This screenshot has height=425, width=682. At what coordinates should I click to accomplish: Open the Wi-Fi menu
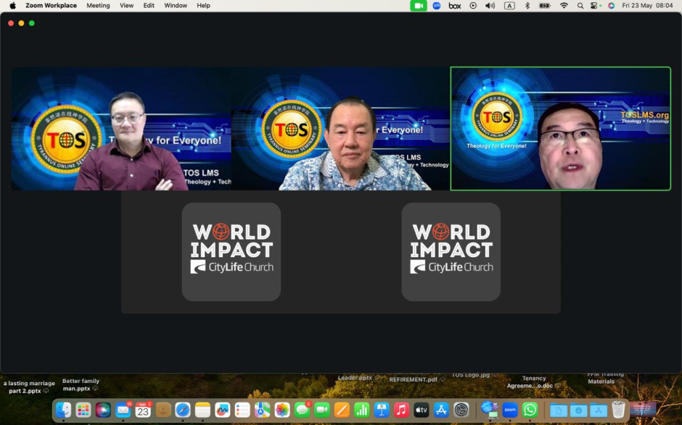564,6
